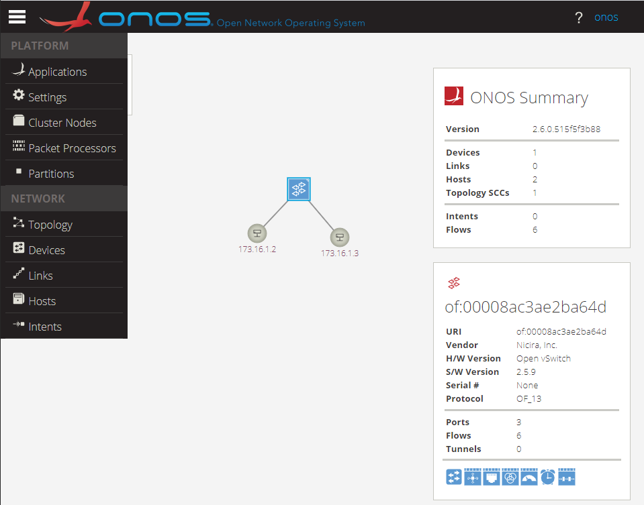Open the Hosts view
The height and width of the screenshot is (505, 644).
pos(64,300)
